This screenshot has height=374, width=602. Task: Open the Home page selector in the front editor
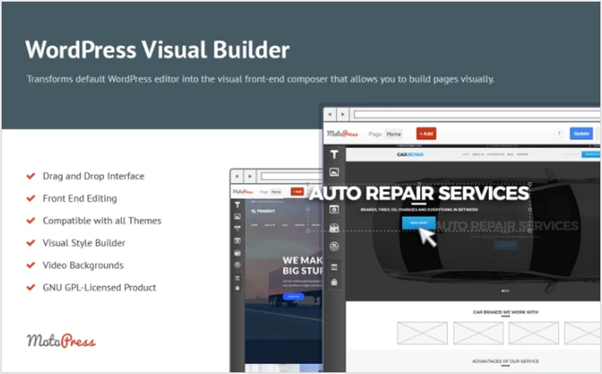coord(394,134)
